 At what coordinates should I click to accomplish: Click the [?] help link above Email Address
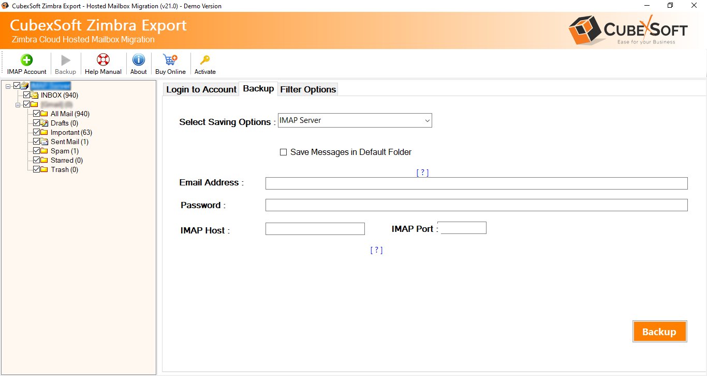click(422, 173)
